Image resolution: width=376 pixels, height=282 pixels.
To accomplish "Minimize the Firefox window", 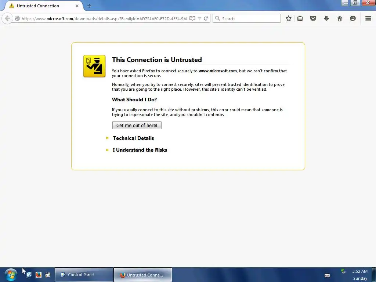I will pos(345,3).
